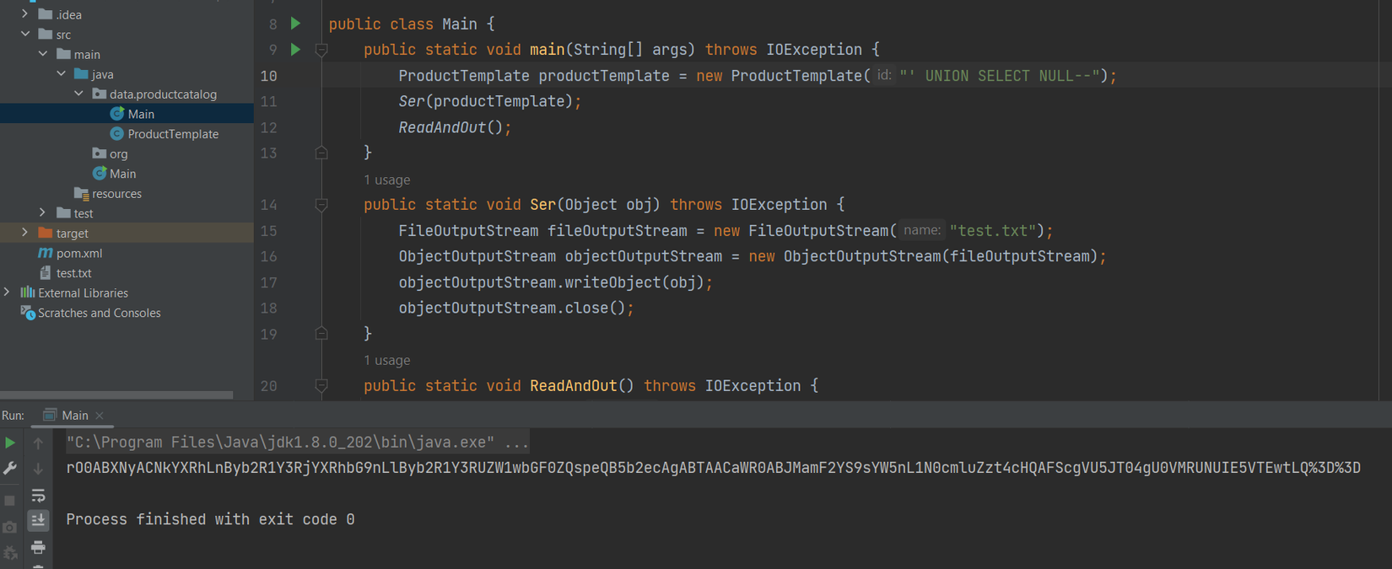Expand External Libraries node
Image resolution: width=1392 pixels, height=569 pixels.
pyautogui.click(x=8, y=293)
